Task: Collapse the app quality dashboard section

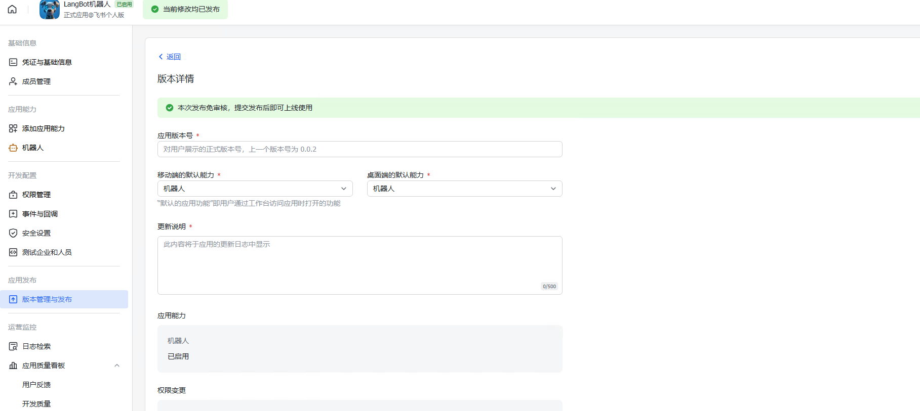Action: (x=117, y=366)
